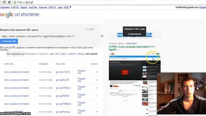
Task: Open the Картинки link in top bar
Action: [5, 7]
